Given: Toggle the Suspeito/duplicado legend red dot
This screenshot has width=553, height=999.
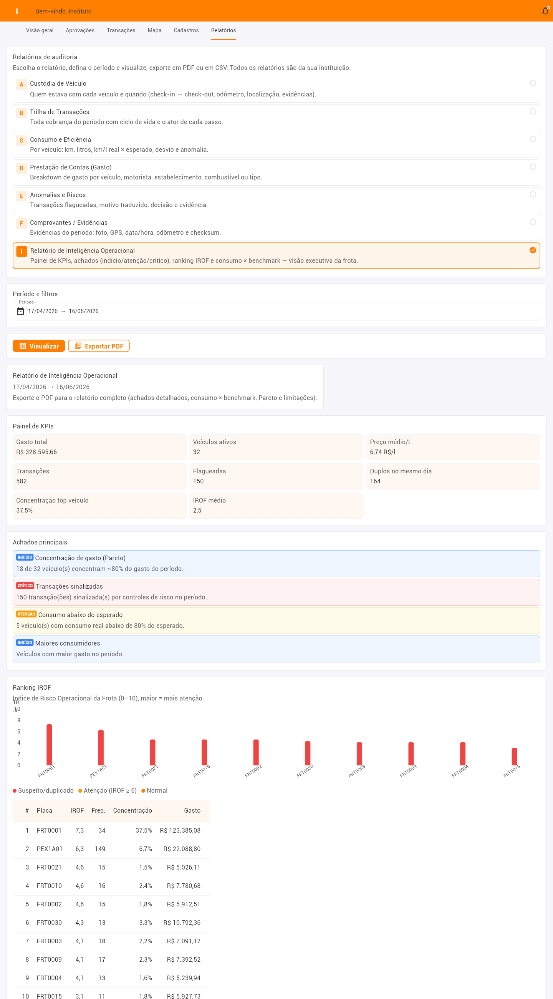Looking at the screenshot, I should click(15, 791).
